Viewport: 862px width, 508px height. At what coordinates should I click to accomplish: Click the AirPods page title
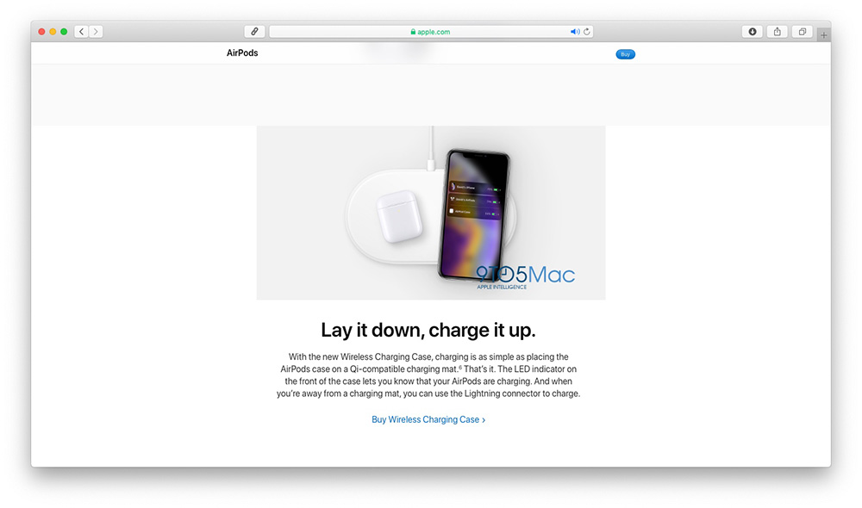(x=242, y=53)
